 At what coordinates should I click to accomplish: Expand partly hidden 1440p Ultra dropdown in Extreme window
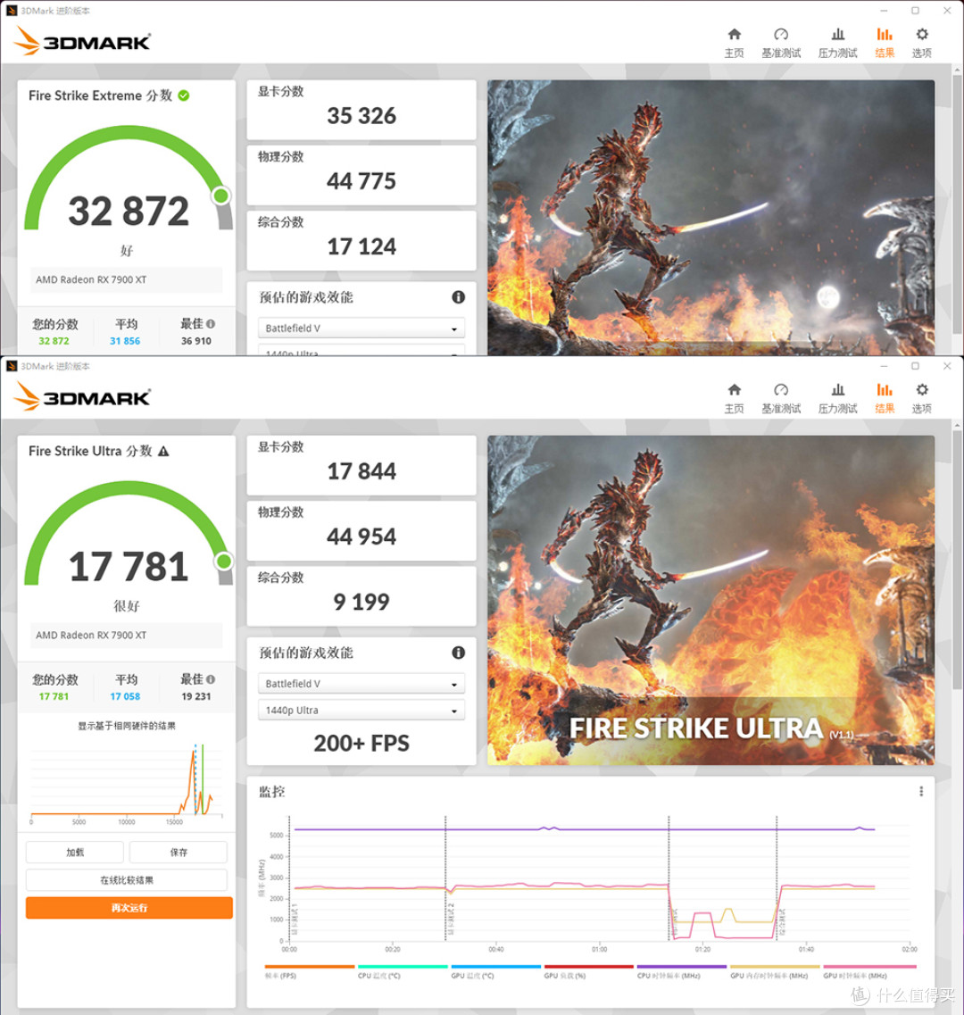coord(361,351)
